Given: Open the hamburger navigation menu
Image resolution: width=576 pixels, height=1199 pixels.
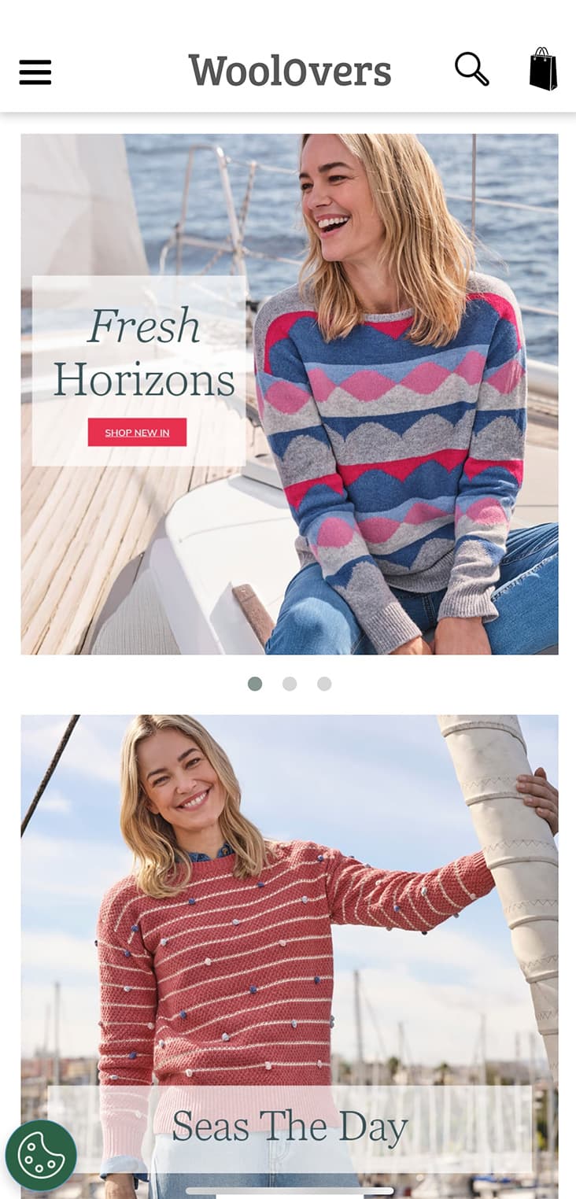Looking at the screenshot, I should click(35, 72).
